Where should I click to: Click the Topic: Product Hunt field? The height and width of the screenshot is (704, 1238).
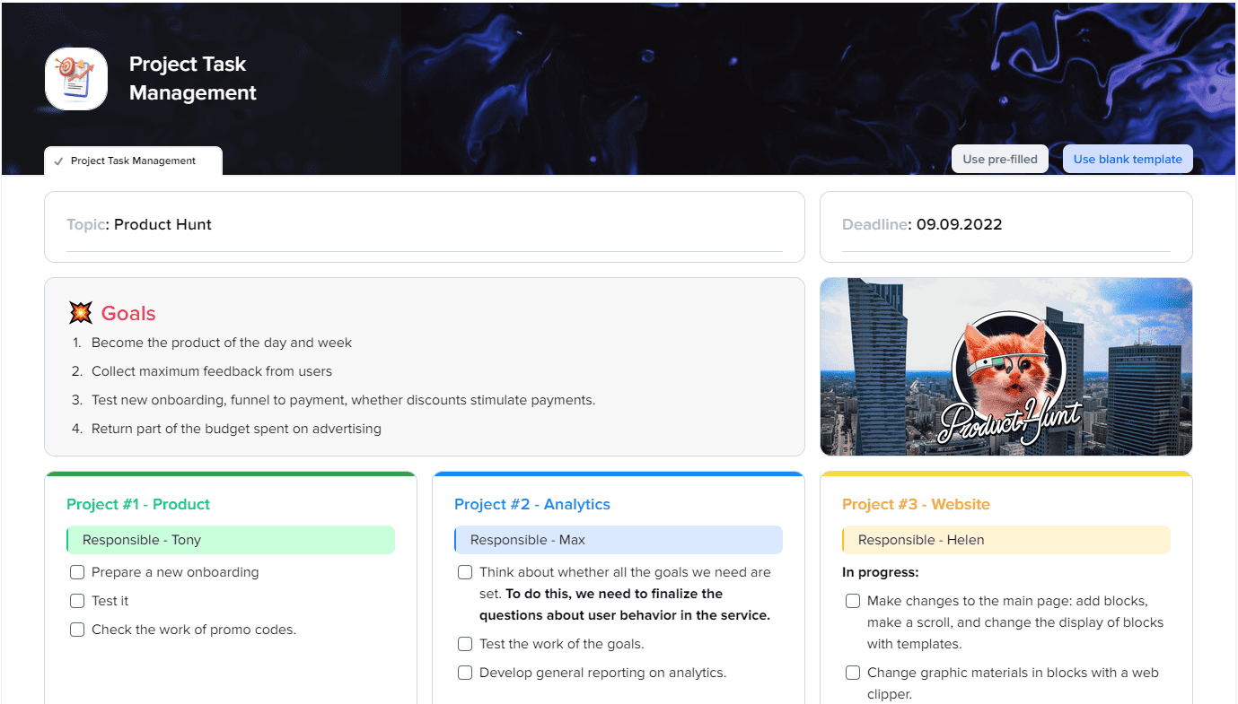425,226
